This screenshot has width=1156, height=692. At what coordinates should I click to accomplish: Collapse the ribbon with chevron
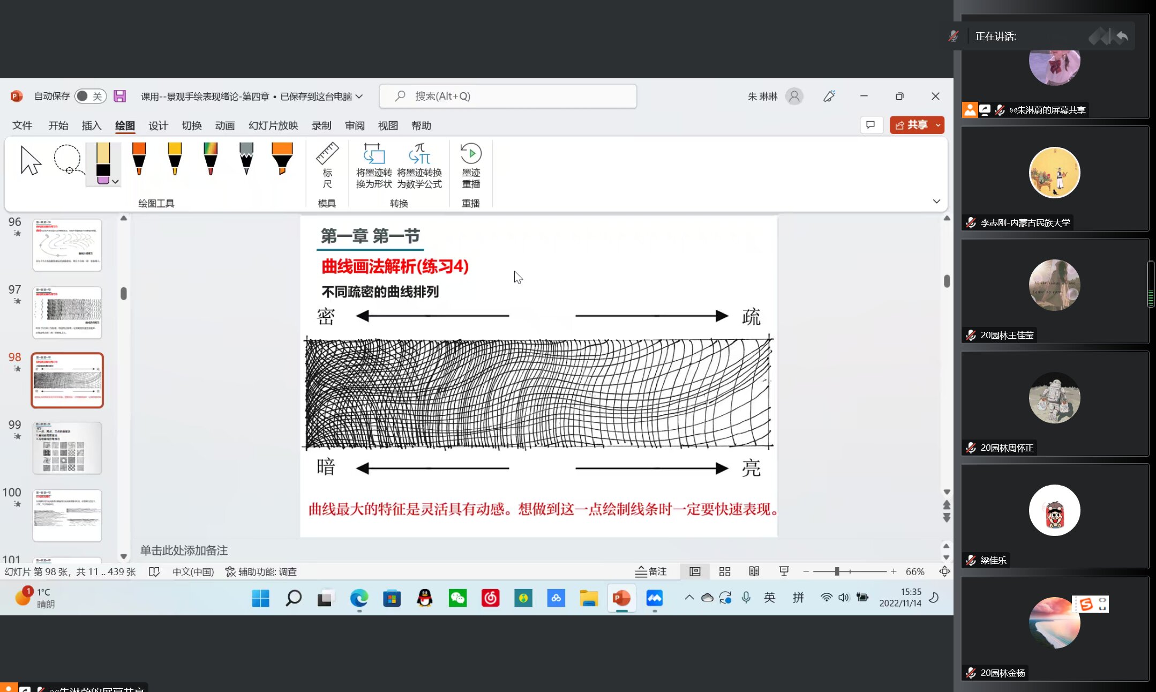point(936,202)
